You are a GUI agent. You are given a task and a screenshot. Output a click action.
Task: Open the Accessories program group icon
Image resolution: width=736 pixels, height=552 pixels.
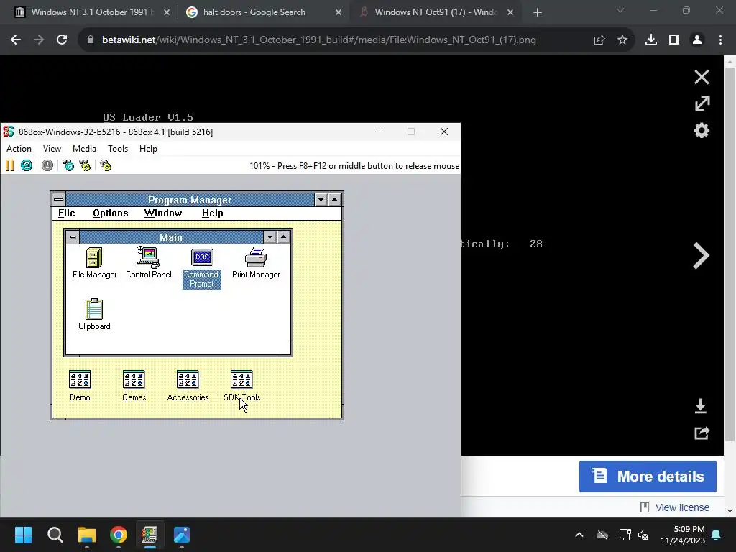coord(188,386)
